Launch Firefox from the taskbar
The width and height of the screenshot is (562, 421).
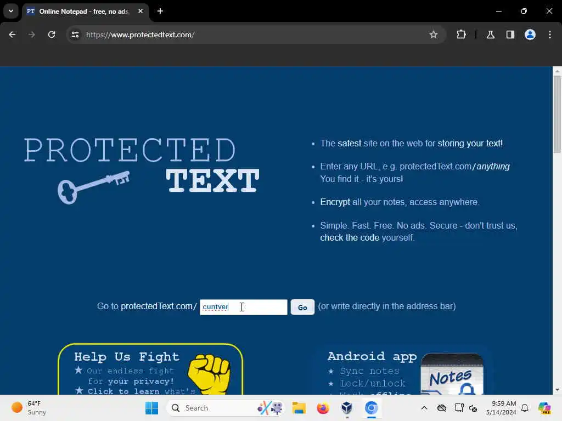[x=323, y=408]
